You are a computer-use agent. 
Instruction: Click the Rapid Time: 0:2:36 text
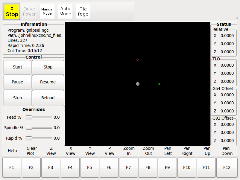[x=26, y=45]
